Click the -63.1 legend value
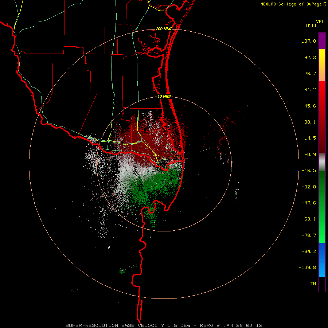328x328 pixels. coord(309,219)
